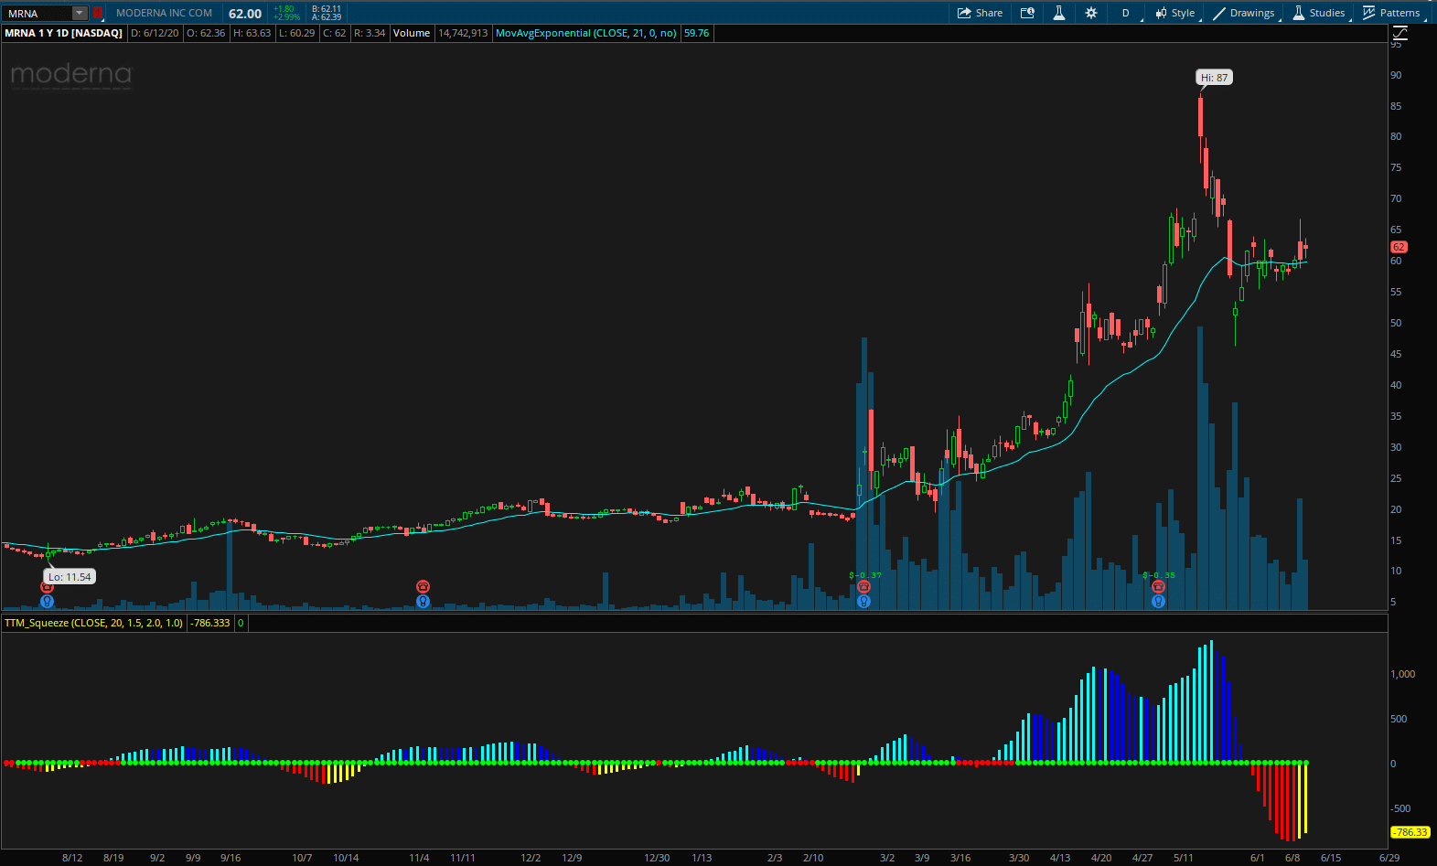Click the Volume label in the header

tap(412, 33)
